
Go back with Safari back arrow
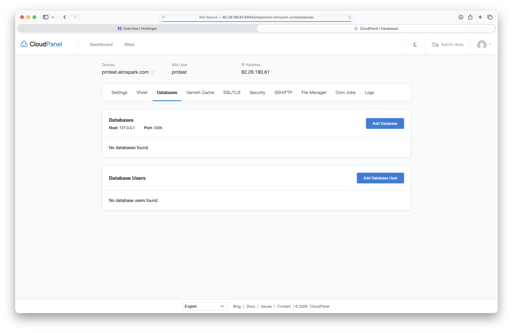point(65,17)
